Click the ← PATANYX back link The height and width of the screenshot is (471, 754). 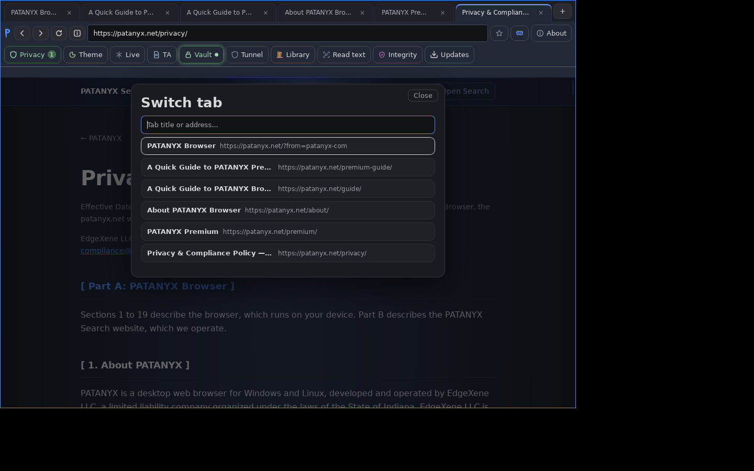101,138
